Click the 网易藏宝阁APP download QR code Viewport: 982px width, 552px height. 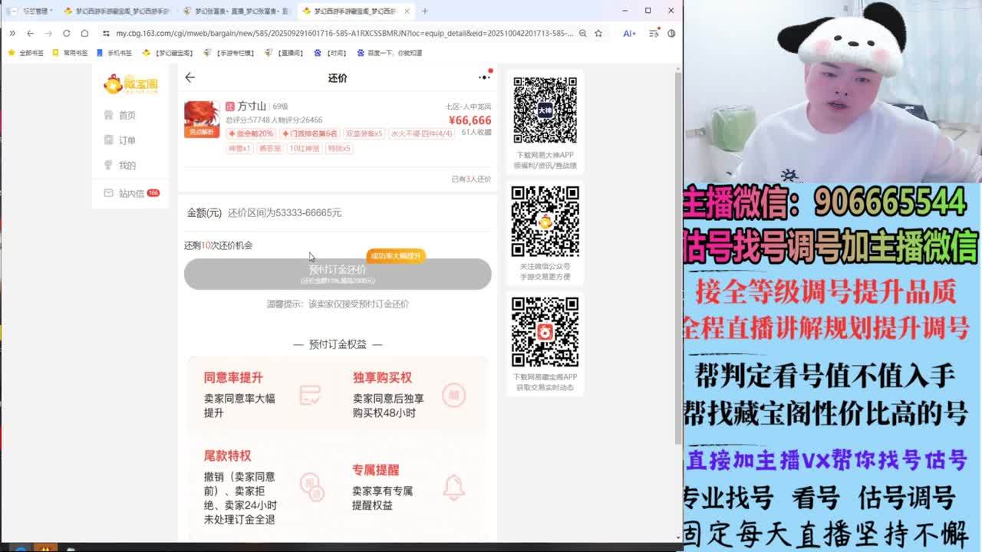click(x=545, y=332)
